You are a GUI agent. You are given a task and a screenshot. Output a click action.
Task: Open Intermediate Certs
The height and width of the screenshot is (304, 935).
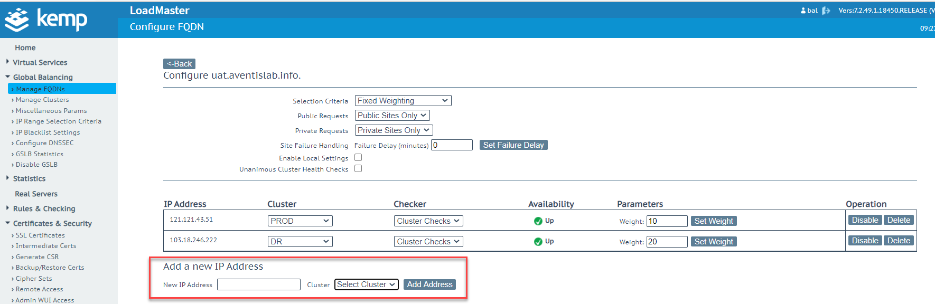pyautogui.click(x=46, y=246)
